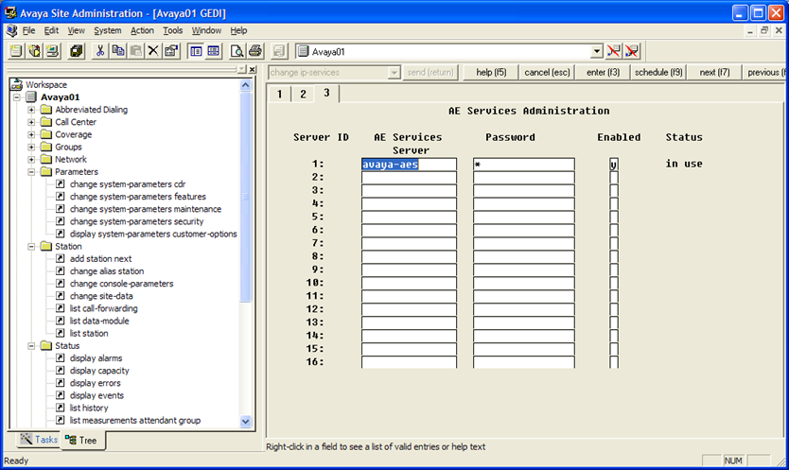Image resolution: width=789 pixels, height=470 pixels.
Task: Click the tree scrollbar down arrow
Action: click(x=246, y=421)
